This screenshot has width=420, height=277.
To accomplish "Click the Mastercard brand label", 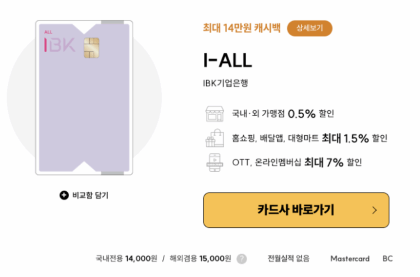I will point(350,259).
